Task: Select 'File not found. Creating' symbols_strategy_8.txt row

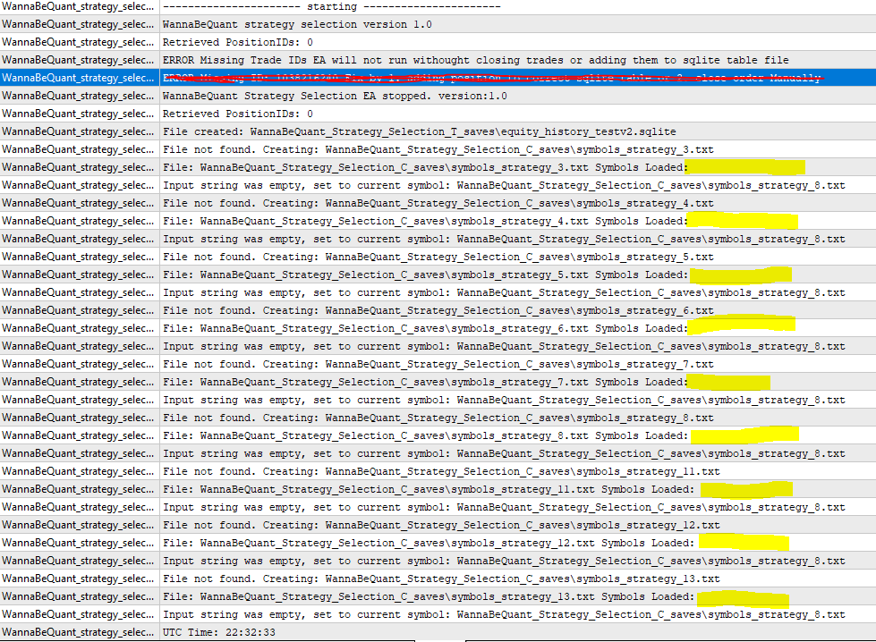Action: tap(438, 417)
